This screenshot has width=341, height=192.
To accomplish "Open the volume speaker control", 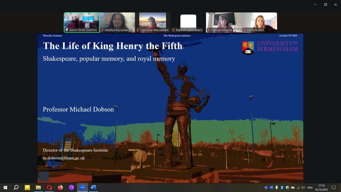I will [303, 188].
